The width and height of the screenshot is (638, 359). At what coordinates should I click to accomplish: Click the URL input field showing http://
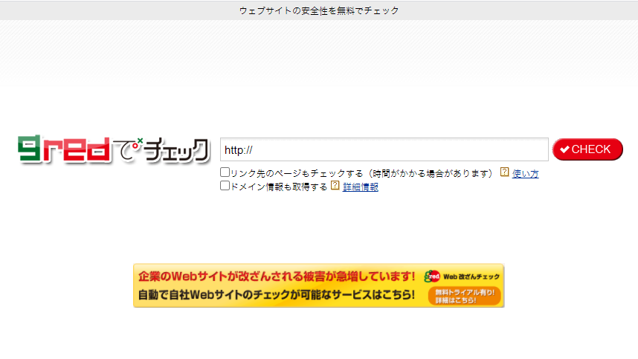coord(384,149)
